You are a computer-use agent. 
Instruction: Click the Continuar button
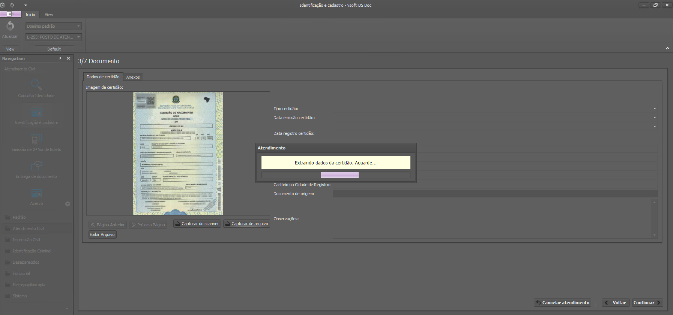tap(647, 303)
